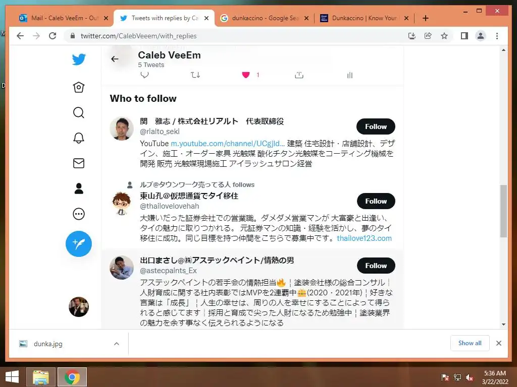Open the Notifications bell icon

78,138
